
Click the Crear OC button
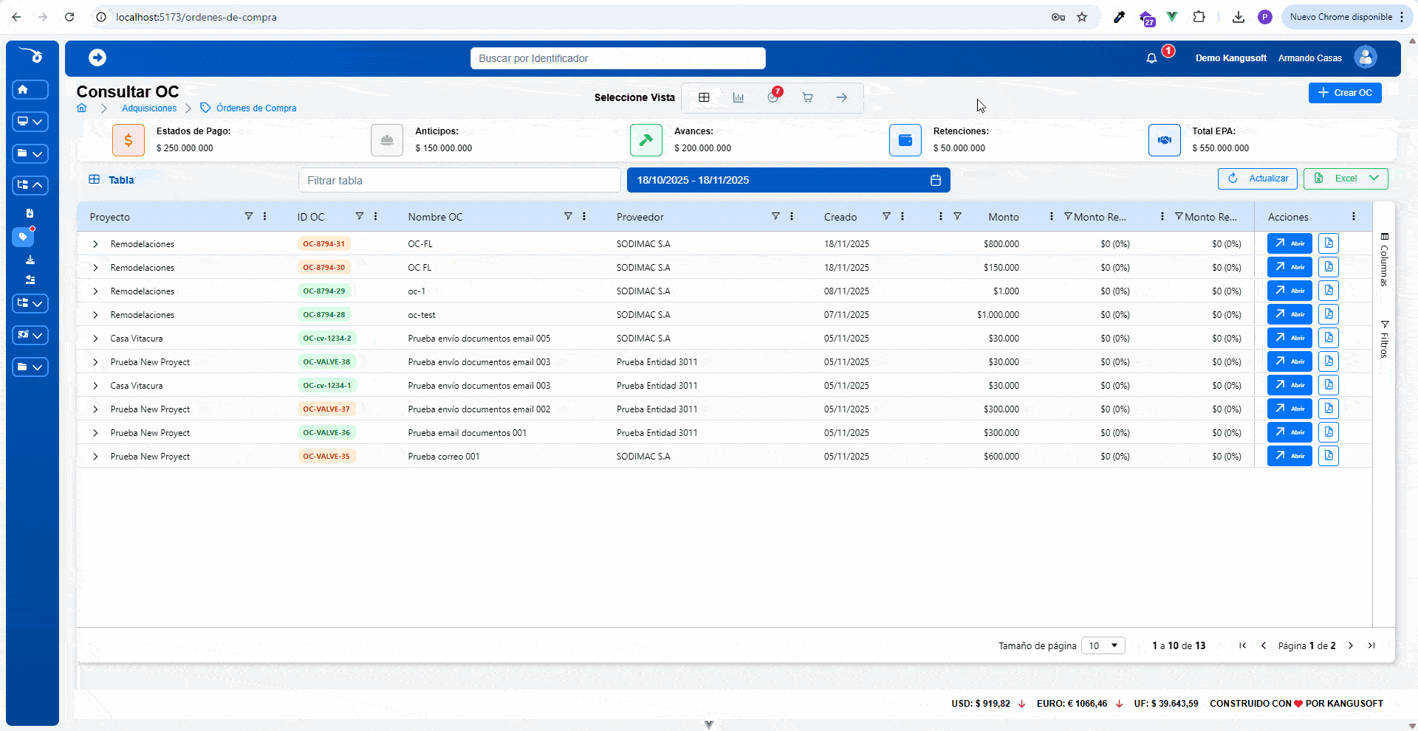tap(1345, 92)
